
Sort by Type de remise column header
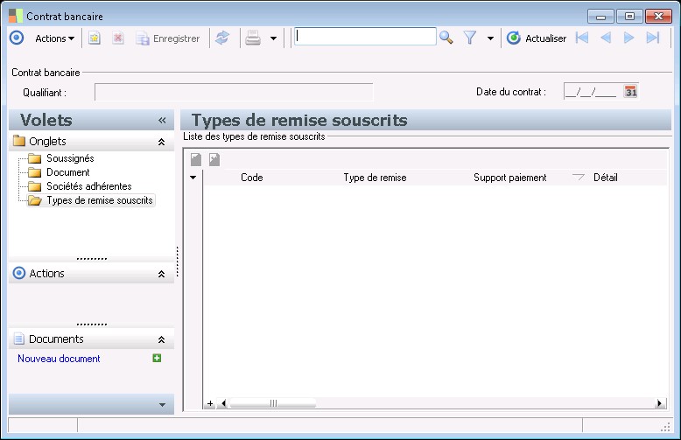[375, 178]
